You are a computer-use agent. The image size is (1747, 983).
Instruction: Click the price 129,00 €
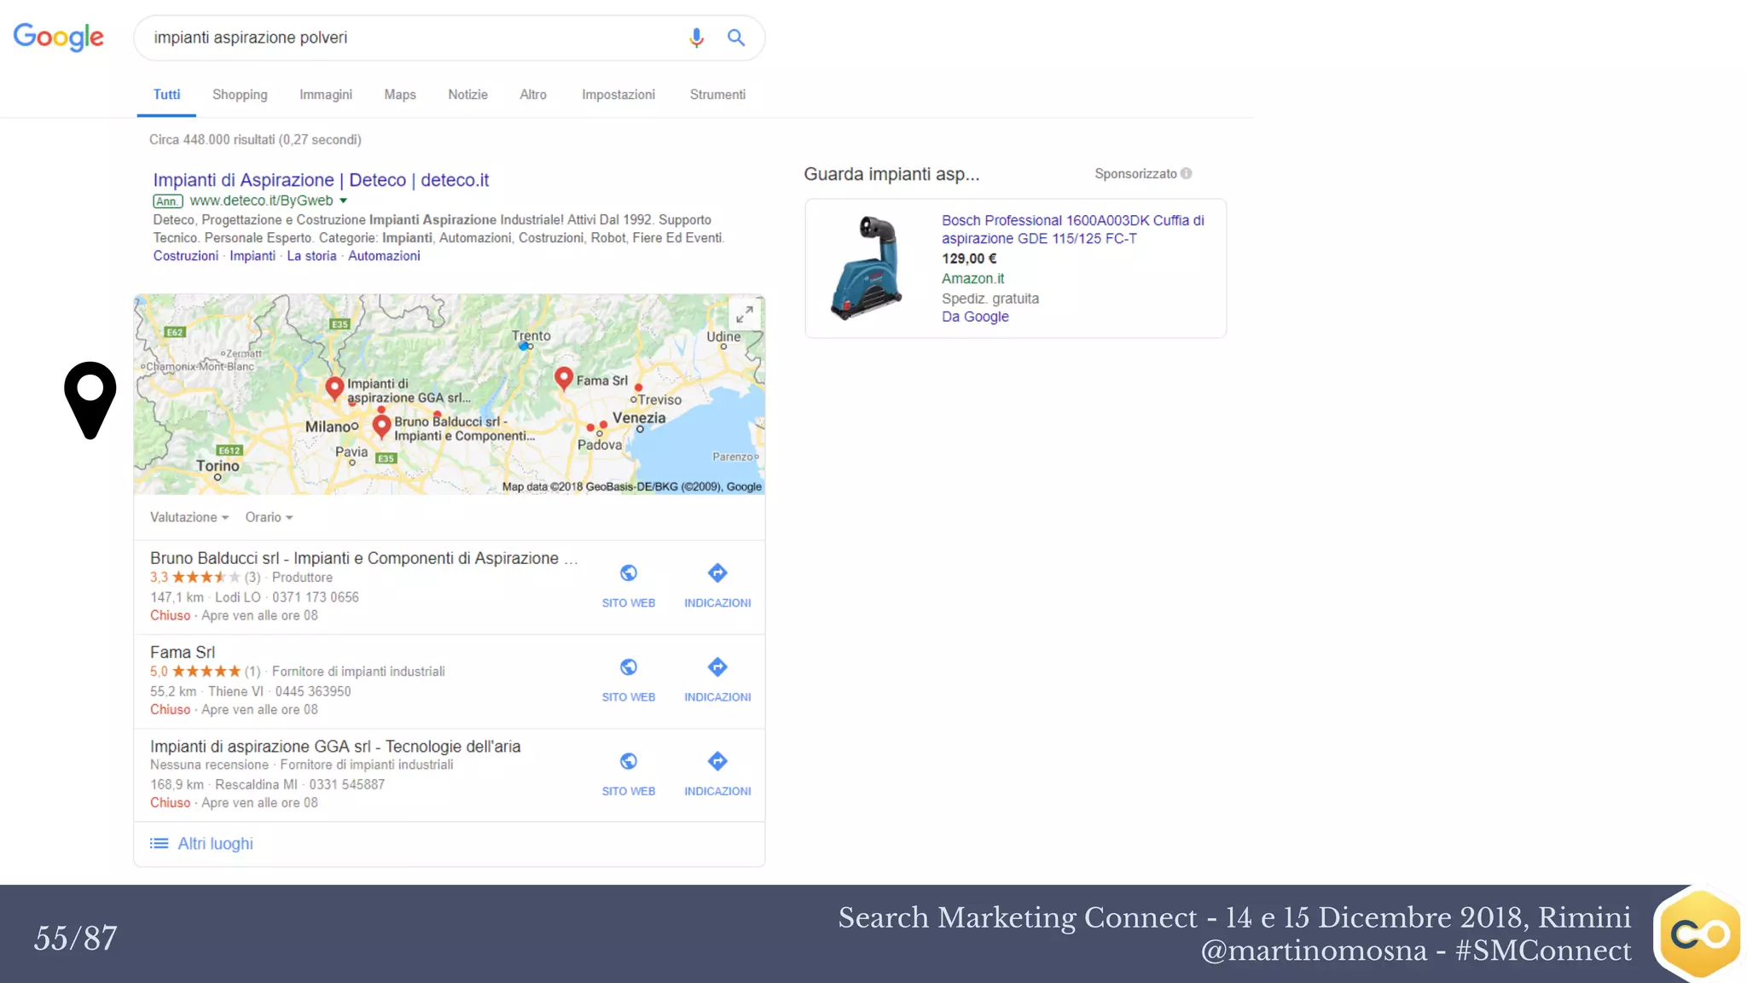(x=969, y=259)
